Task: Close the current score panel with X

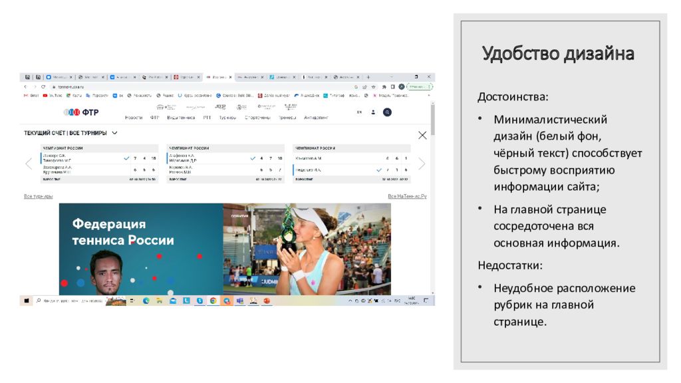Action: pyautogui.click(x=422, y=136)
